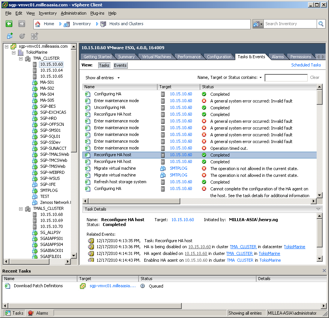
Task: Follow the TokioMarine link in HA being disabled event
Action: click(295, 247)
